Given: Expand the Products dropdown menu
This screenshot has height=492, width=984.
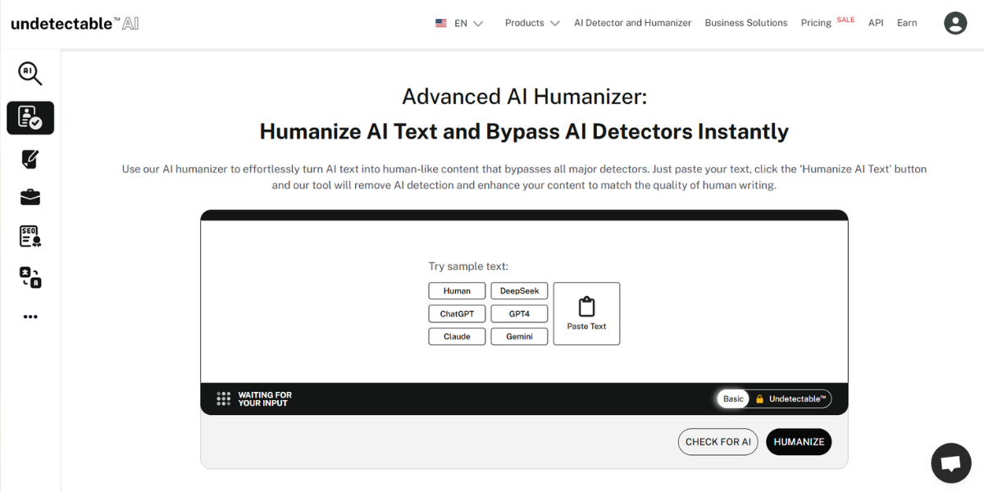Looking at the screenshot, I should (x=531, y=23).
